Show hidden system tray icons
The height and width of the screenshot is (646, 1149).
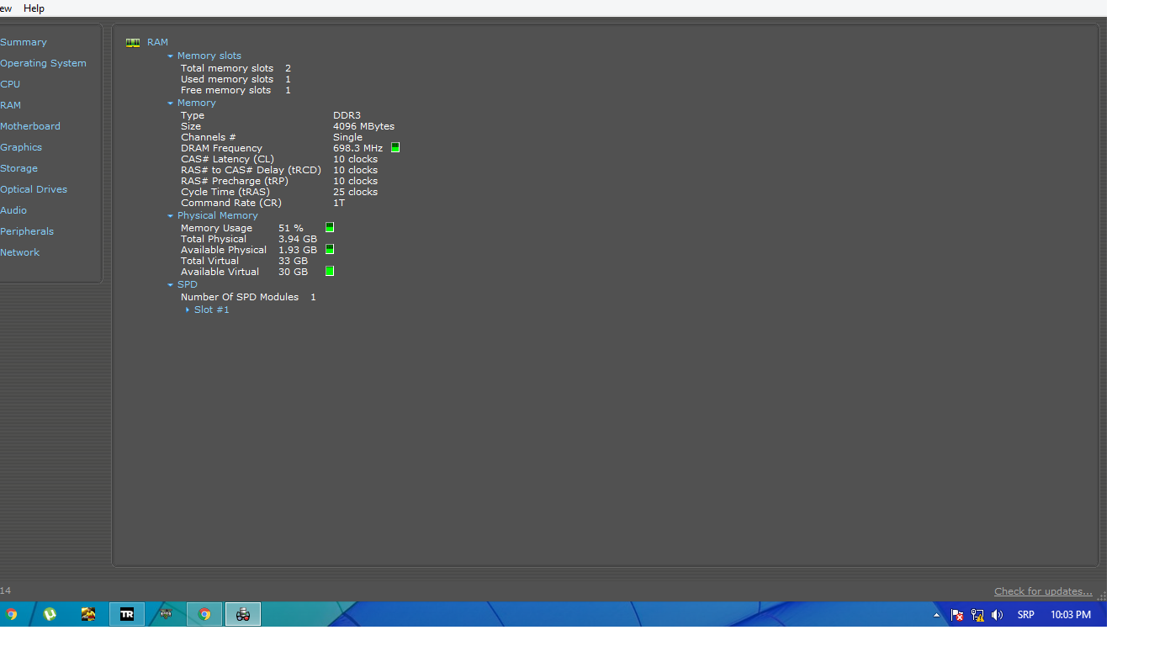coord(936,615)
